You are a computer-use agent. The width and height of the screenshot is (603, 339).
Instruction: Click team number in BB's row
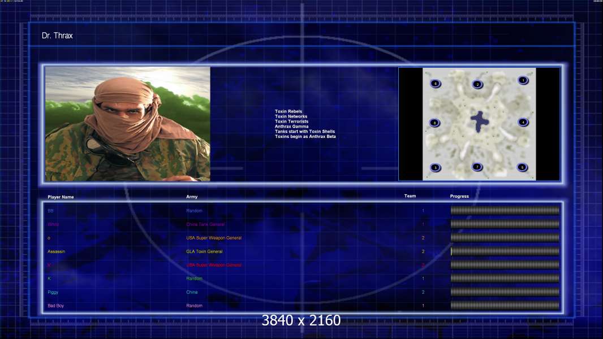[x=423, y=211]
